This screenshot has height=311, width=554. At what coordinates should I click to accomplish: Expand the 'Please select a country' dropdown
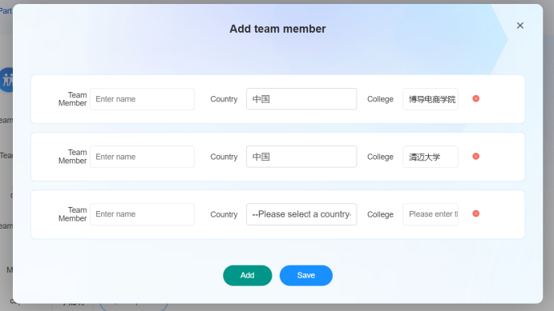tap(301, 214)
